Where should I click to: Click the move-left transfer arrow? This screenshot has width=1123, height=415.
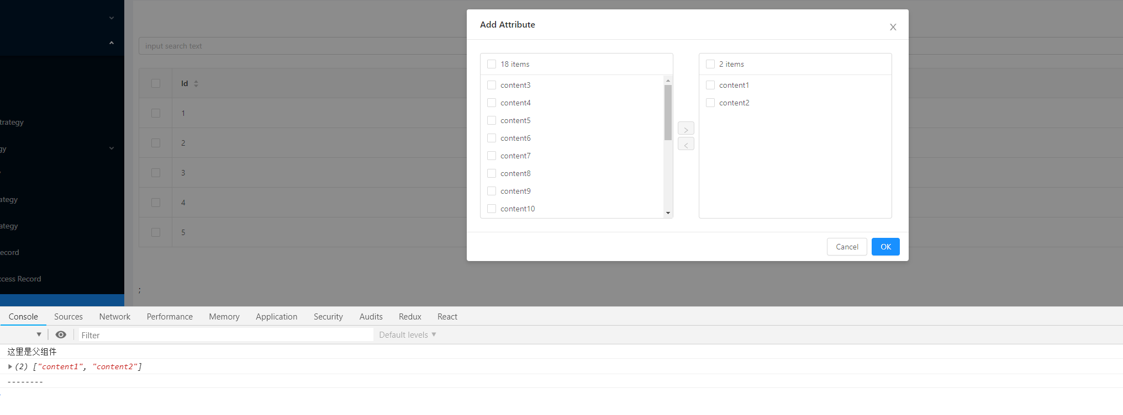point(686,144)
